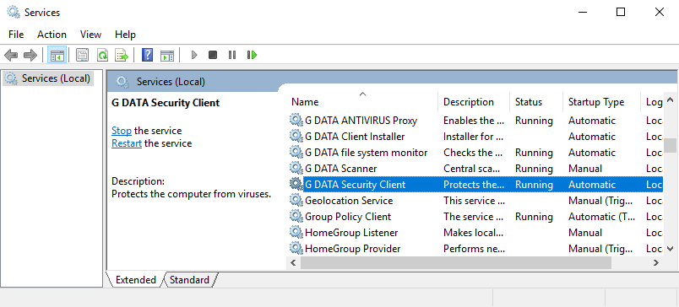The image size is (679, 307).
Task: Click gear icon of HomeGroup Provider
Action: [x=296, y=248]
